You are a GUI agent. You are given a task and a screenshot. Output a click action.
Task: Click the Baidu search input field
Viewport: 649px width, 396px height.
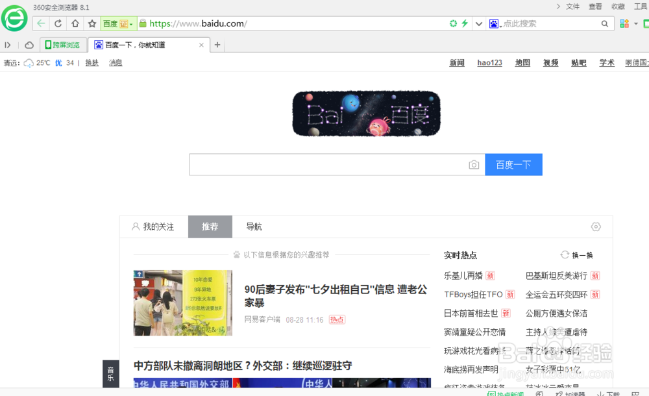pyautogui.click(x=324, y=165)
